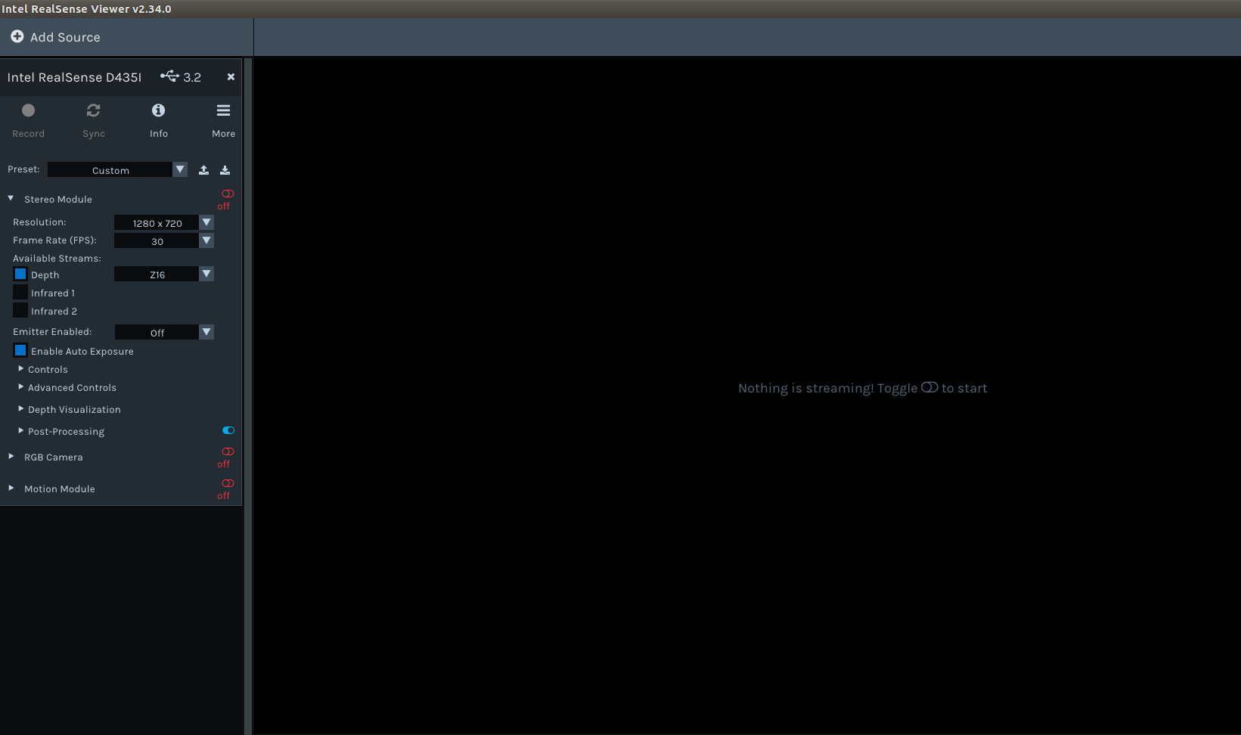1241x735 pixels.
Task: Expand the Motion Module section
Action: (x=11, y=488)
